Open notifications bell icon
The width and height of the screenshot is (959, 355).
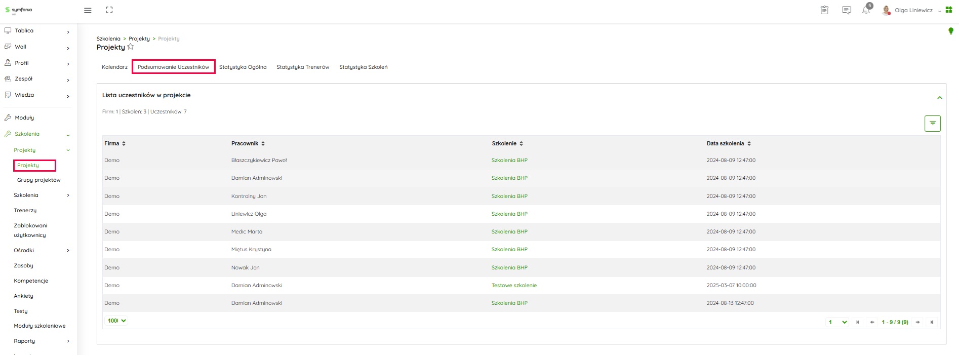pyautogui.click(x=866, y=10)
